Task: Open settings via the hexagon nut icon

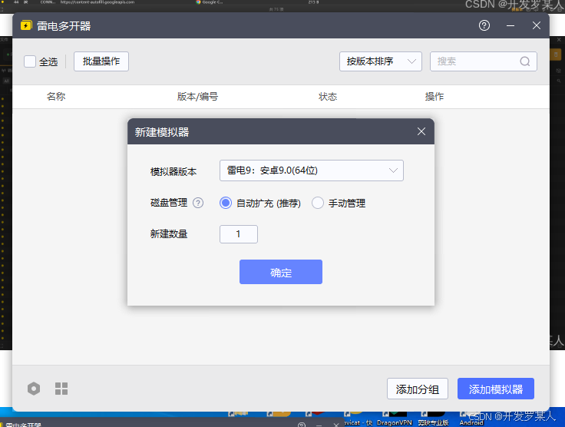Action: pos(34,389)
